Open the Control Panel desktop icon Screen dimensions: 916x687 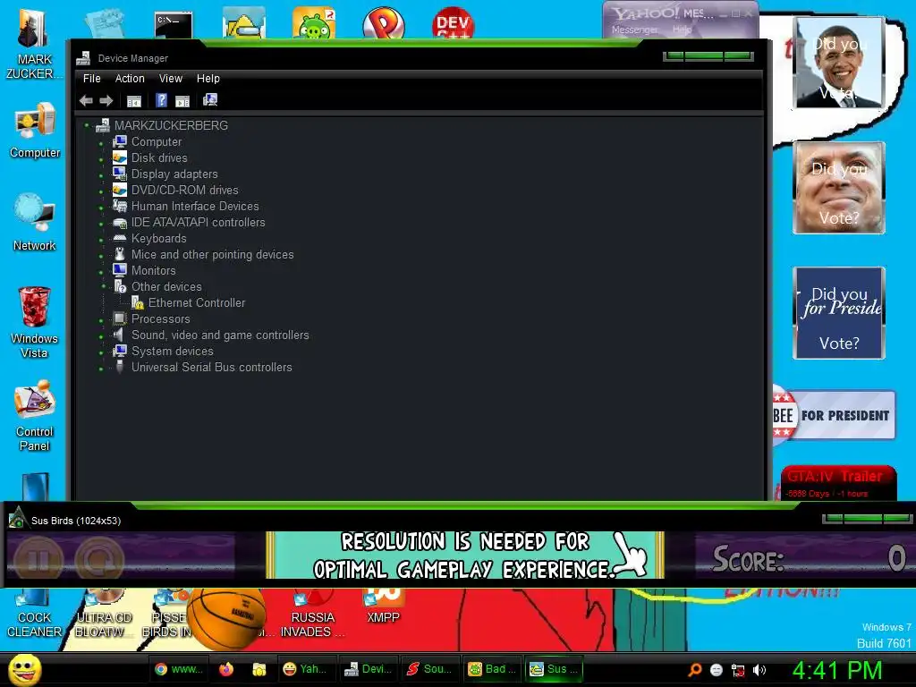(x=35, y=415)
